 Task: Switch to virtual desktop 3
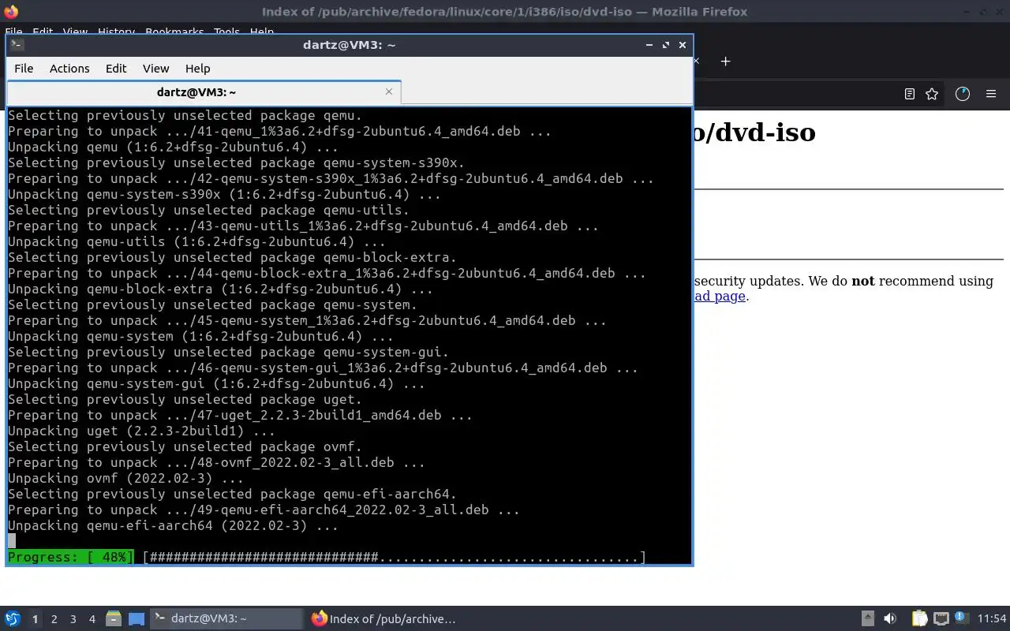tap(73, 619)
